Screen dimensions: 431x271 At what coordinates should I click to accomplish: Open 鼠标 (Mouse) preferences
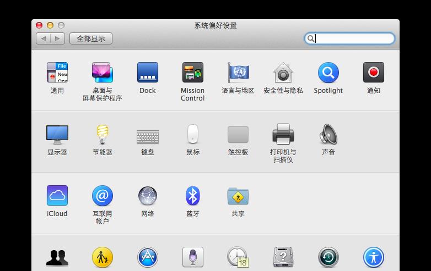(193, 134)
